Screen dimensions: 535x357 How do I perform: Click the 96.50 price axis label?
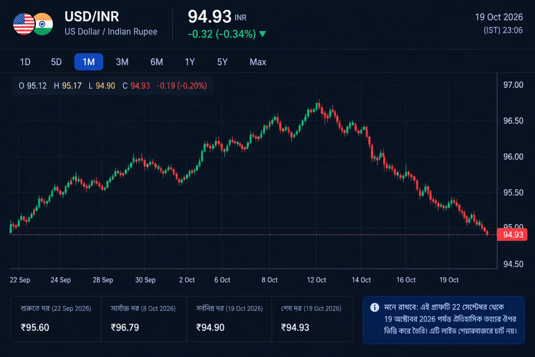pos(513,121)
